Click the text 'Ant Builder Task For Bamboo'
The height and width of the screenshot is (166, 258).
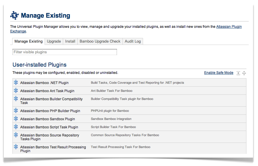pos(111,91)
